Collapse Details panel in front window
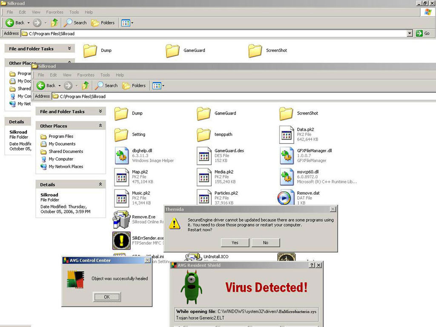436x327 pixels. coord(100,185)
